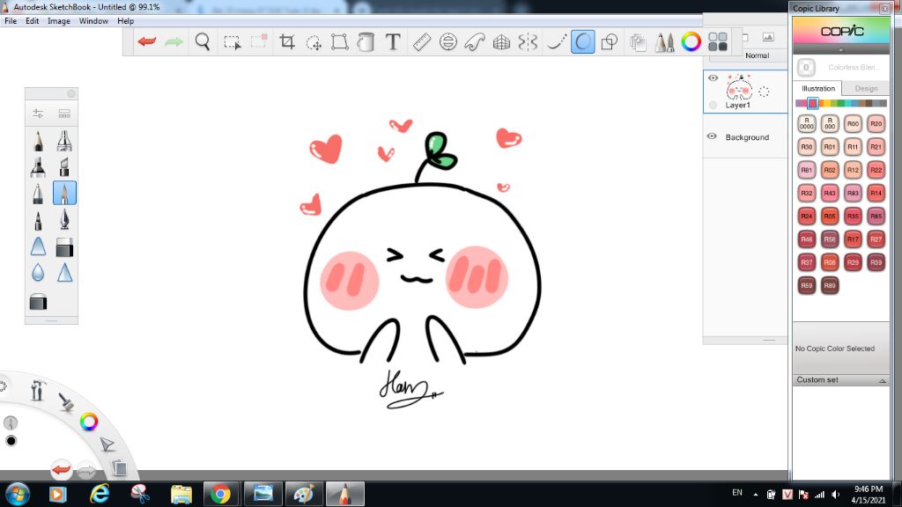Open the Help menu

click(125, 21)
